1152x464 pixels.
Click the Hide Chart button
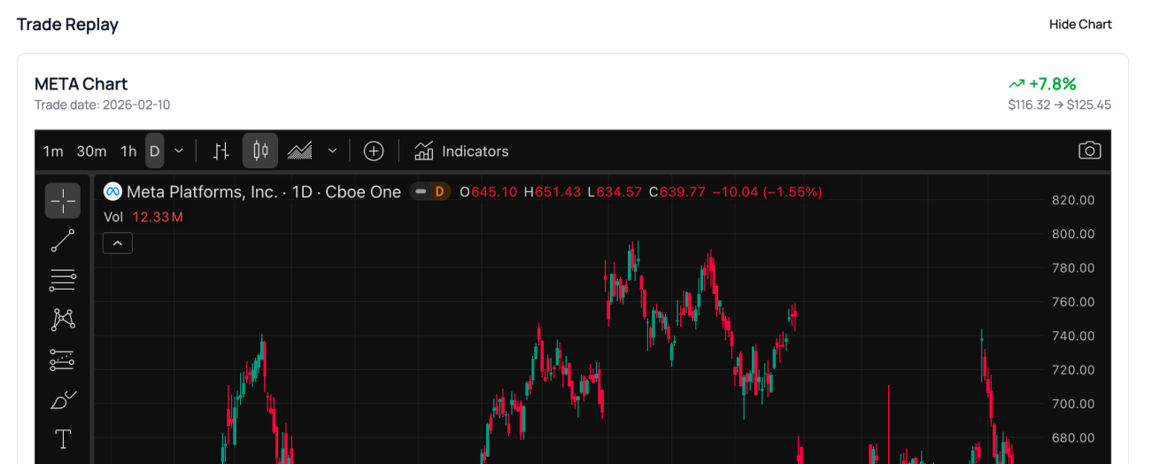click(x=1080, y=25)
